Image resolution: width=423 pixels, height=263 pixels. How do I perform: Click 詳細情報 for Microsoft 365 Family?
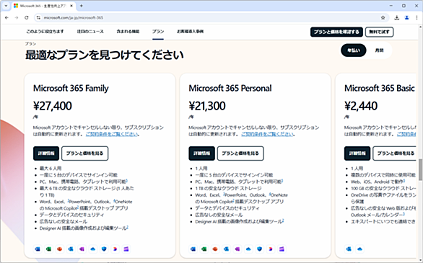click(x=46, y=153)
